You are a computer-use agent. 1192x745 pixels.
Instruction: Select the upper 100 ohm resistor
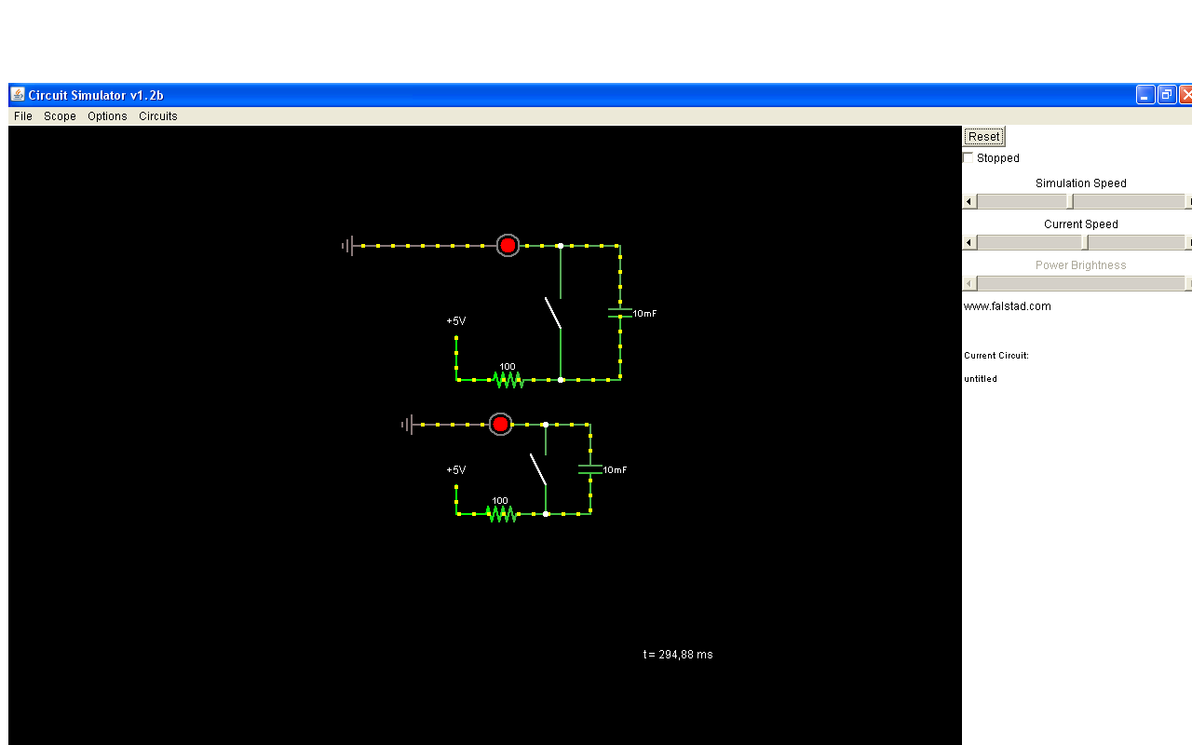pos(508,380)
